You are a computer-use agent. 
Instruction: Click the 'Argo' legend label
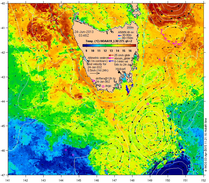[108, 86]
